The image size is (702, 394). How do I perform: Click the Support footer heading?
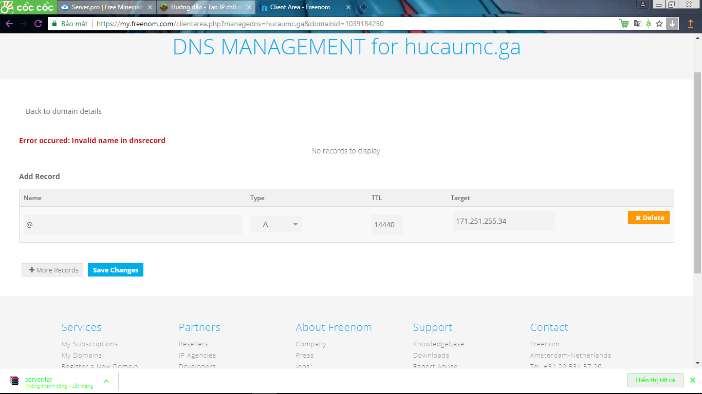[x=433, y=327]
